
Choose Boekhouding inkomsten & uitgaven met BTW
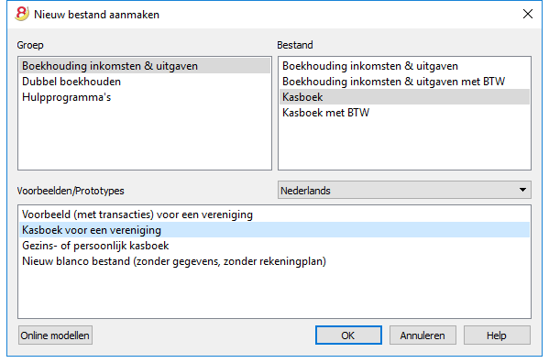(x=404, y=82)
